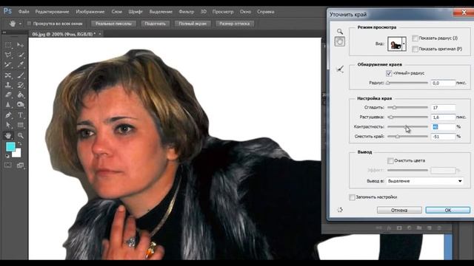Select the Rectangular Marquee tool
This screenshot has height=266, width=474.
pos(8,45)
